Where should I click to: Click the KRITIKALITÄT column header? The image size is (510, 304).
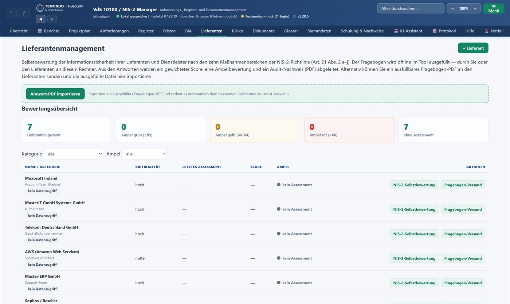148,167
